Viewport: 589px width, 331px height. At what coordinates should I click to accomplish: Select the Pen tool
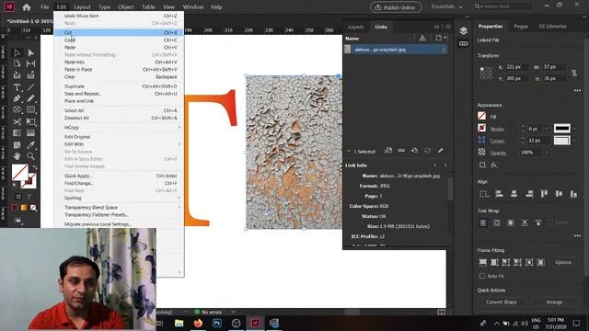pyautogui.click(x=17, y=98)
